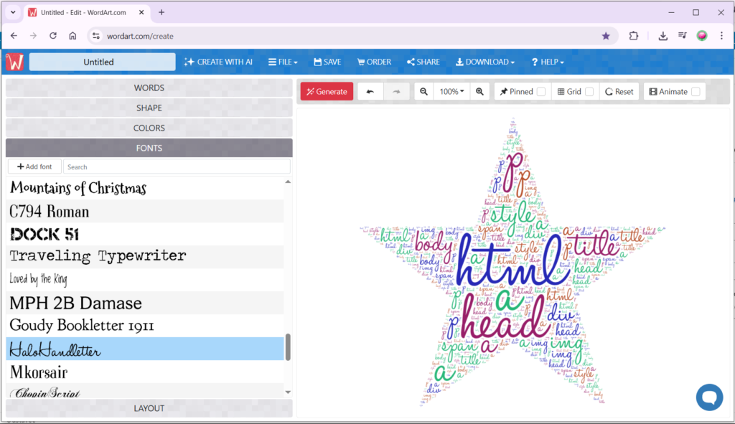Click the undo arrow button

click(x=370, y=92)
